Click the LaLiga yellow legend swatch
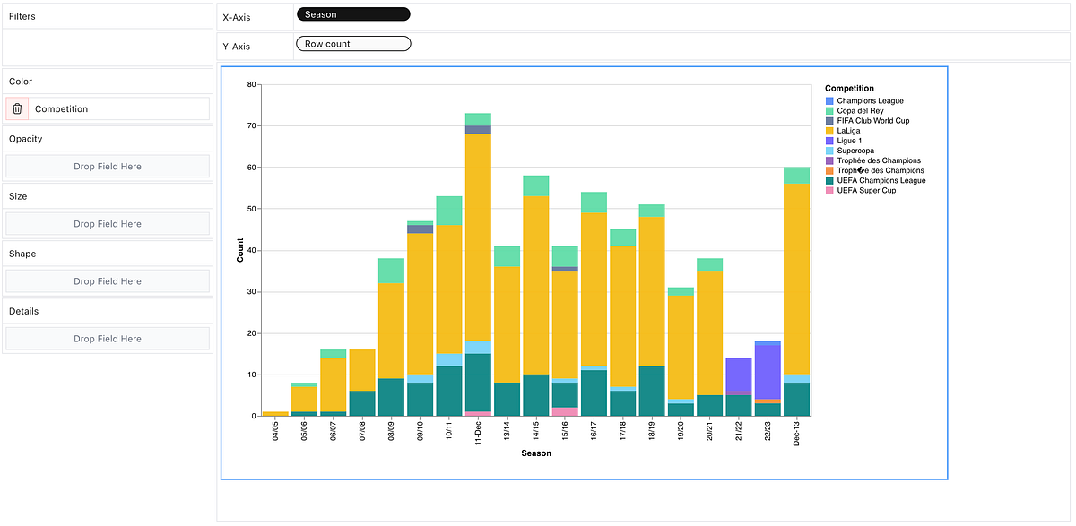Screen dimensions: 1076x526 point(829,130)
